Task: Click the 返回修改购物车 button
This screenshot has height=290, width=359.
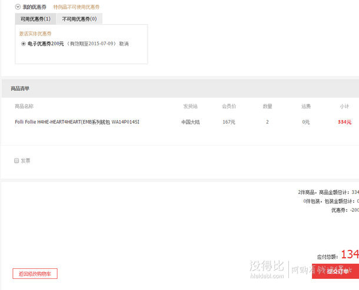Action: (x=35, y=273)
